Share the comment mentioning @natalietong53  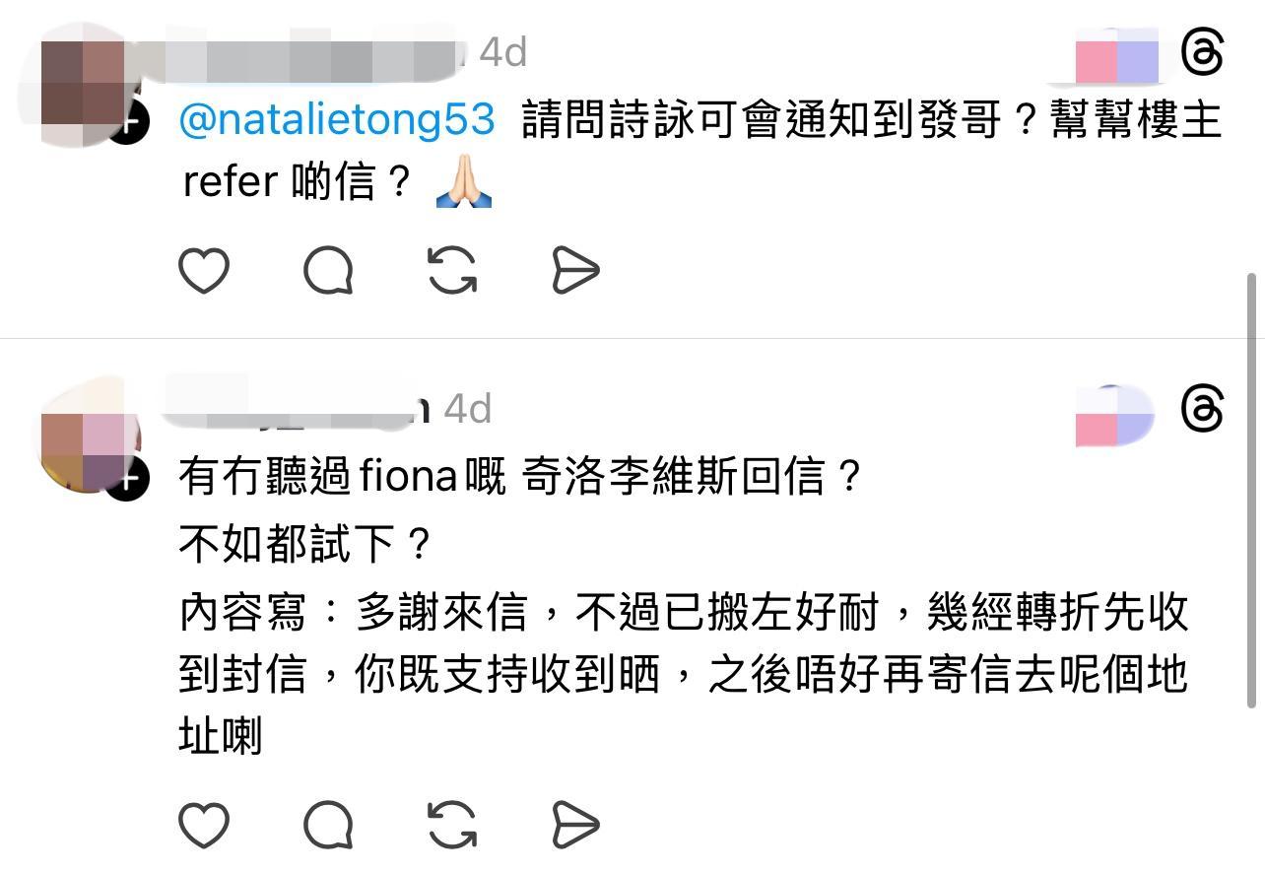tap(575, 270)
